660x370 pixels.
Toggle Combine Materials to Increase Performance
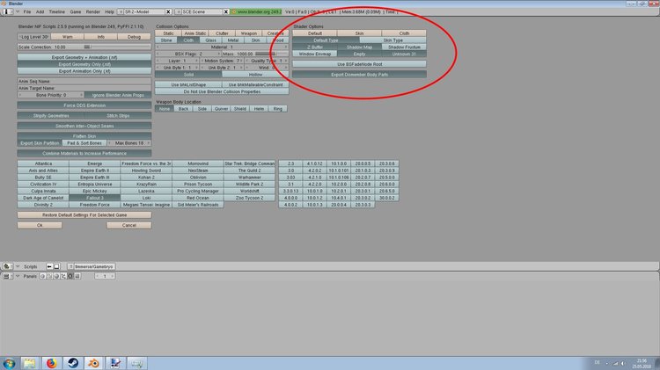pyautogui.click(x=84, y=154)
